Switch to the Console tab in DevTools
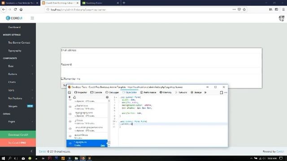Image resolution: width=287 pixels, height=161 pixels. (96, 93)
